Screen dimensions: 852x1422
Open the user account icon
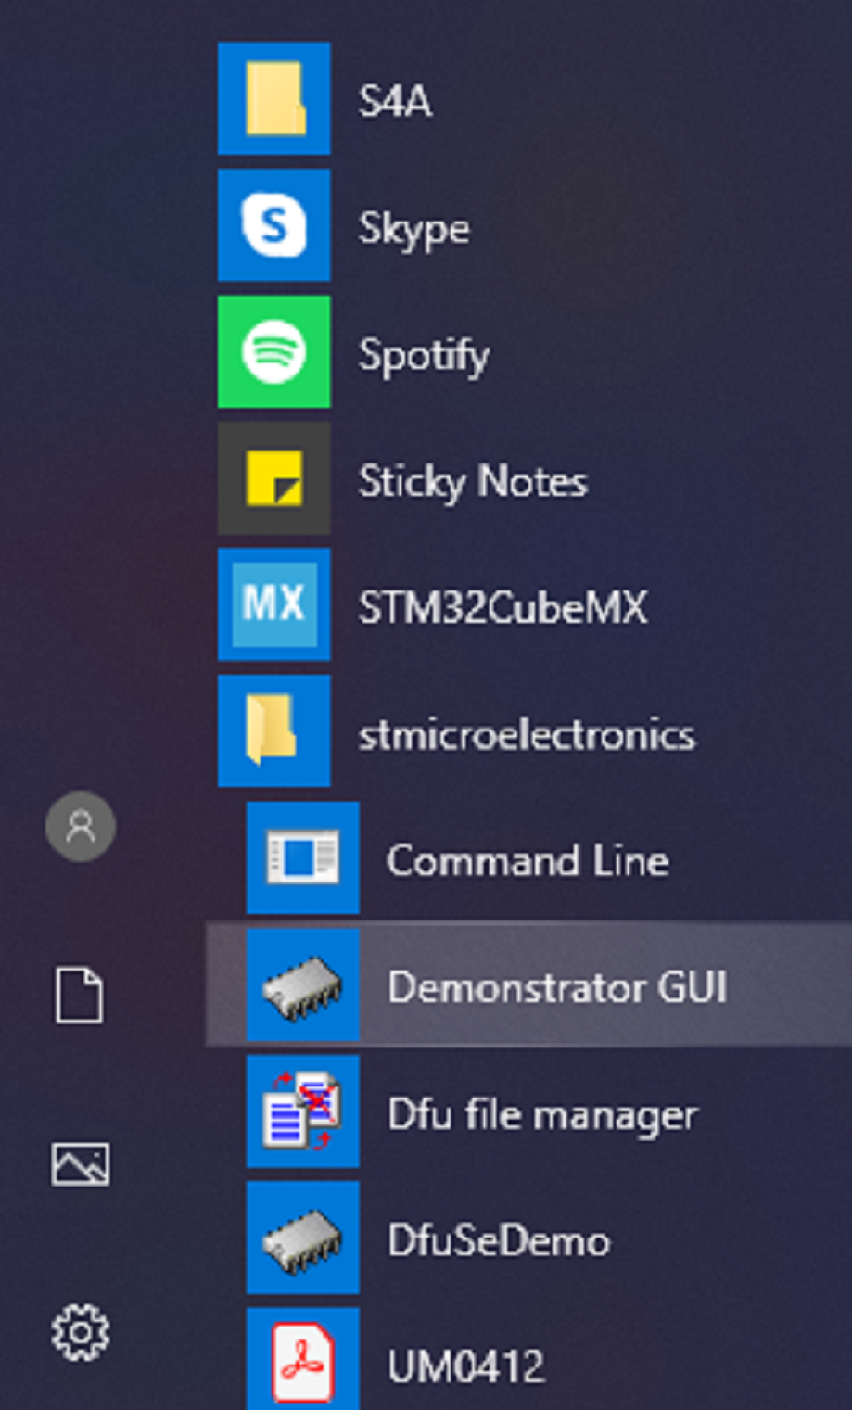click(x=81, y=826)
